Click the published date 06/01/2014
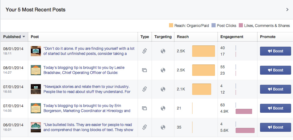 [13, 125]
